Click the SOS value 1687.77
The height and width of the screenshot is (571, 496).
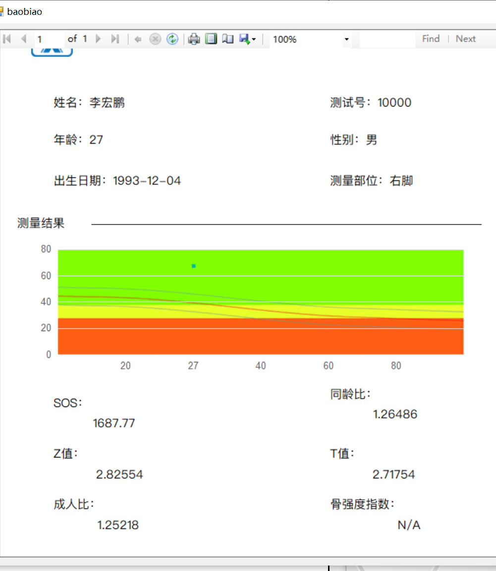pos(114,423)
